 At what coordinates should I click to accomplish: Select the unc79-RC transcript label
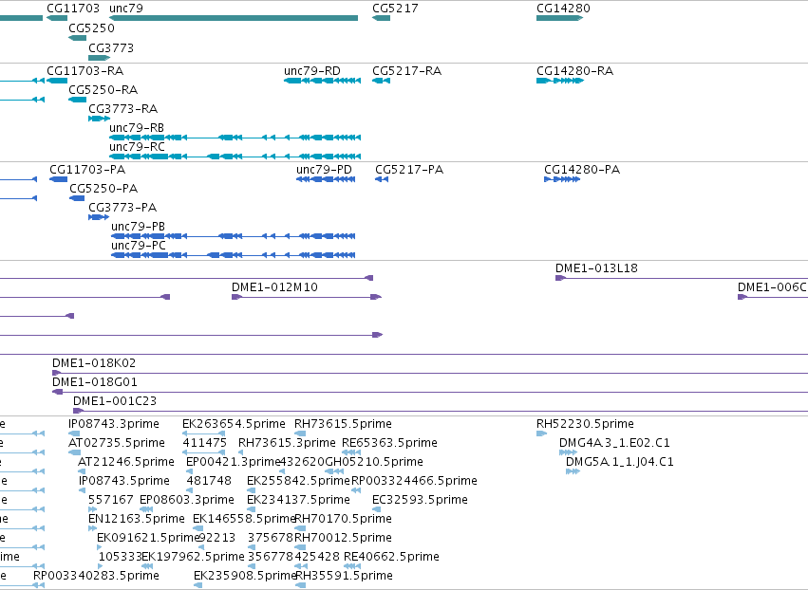[x=137, y=146]
